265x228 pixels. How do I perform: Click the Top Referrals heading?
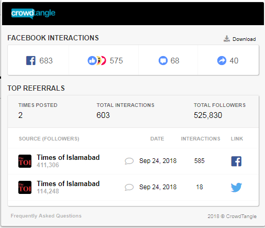pyautogui.click(x=36, y=88)
